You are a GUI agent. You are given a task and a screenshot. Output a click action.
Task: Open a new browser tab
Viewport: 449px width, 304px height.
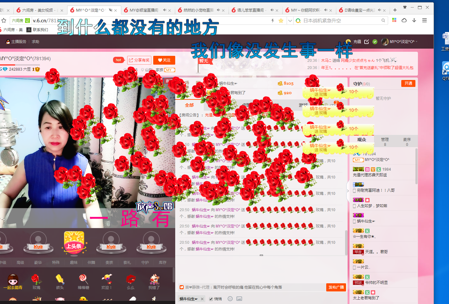tap(395, 10)
